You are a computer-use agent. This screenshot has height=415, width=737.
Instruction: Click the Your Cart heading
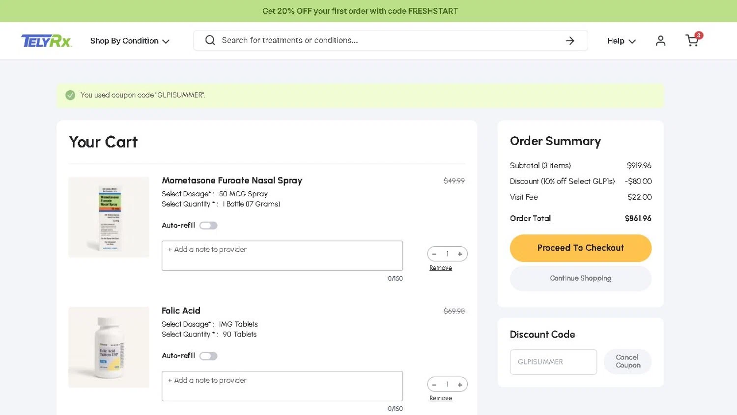(103, 142)
